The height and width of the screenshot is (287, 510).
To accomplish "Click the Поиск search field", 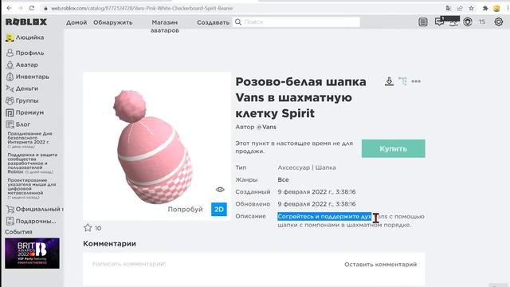I will (296, 22).
